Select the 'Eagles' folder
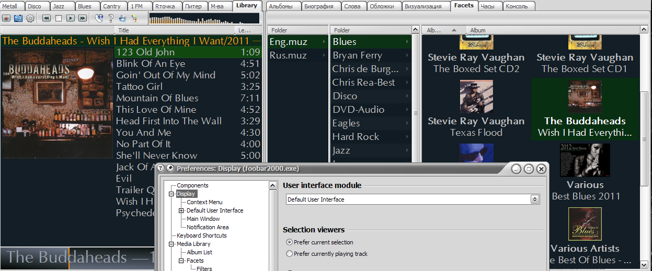This screenshot has height=271, width=652. click(x=371, y=123)
